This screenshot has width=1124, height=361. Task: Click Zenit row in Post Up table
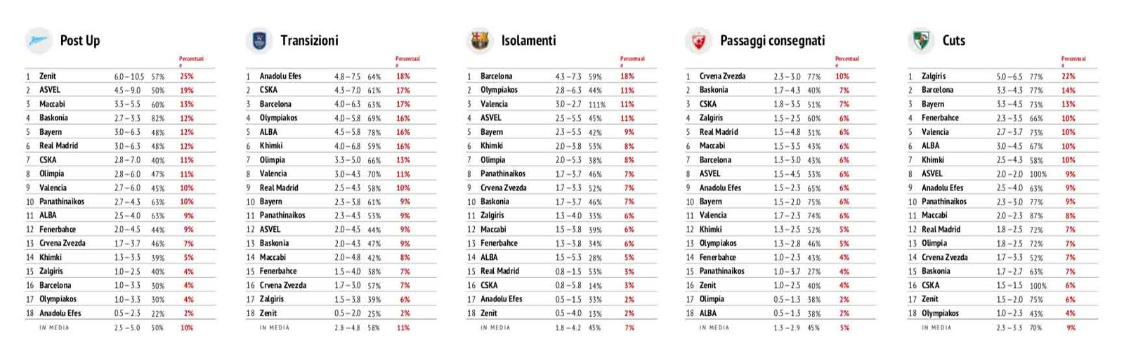120,76
